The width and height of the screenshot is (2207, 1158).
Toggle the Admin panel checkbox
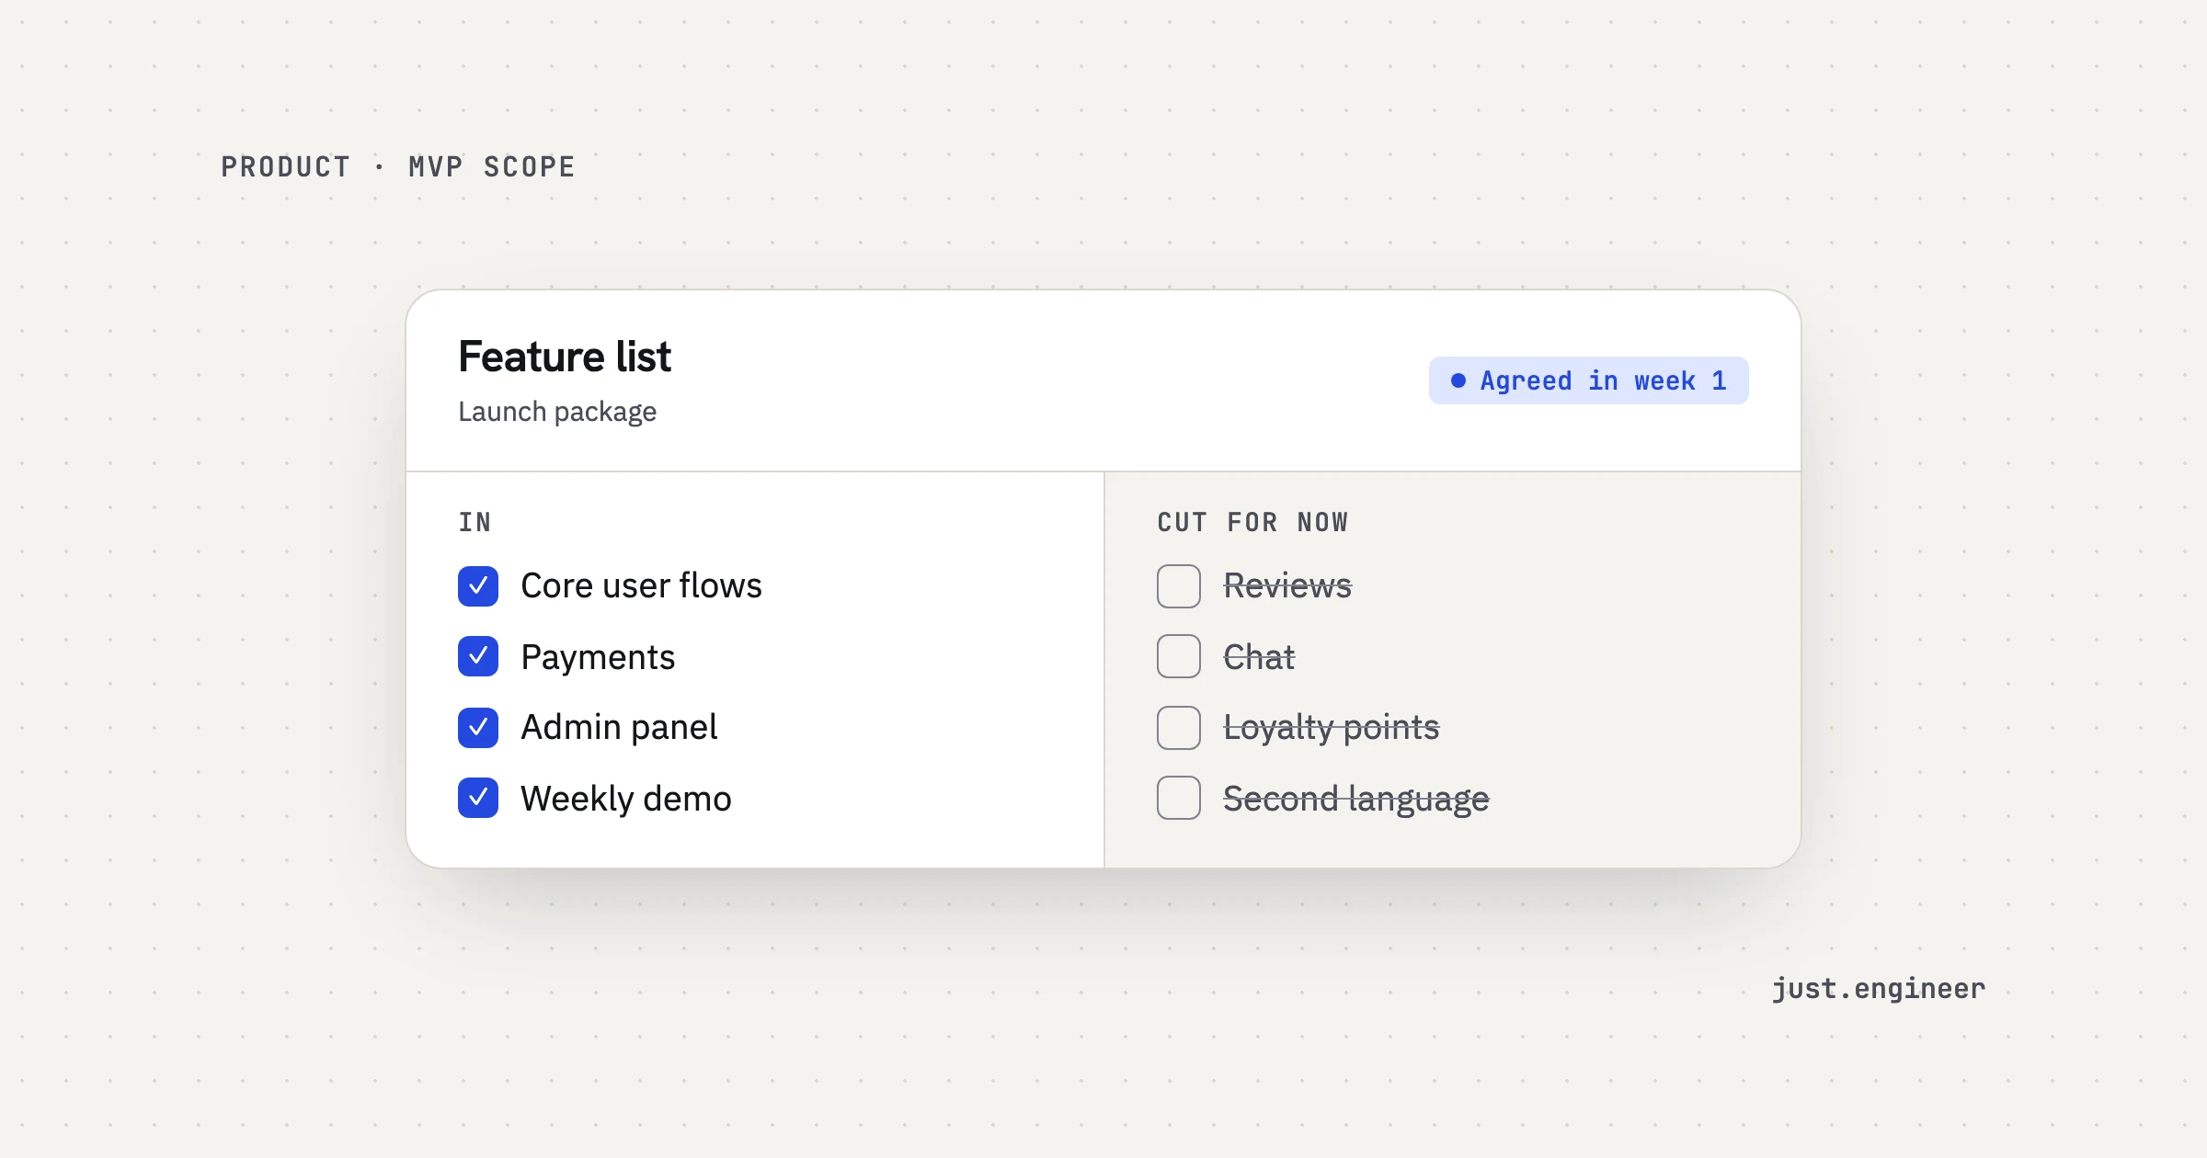click(478, 728)
